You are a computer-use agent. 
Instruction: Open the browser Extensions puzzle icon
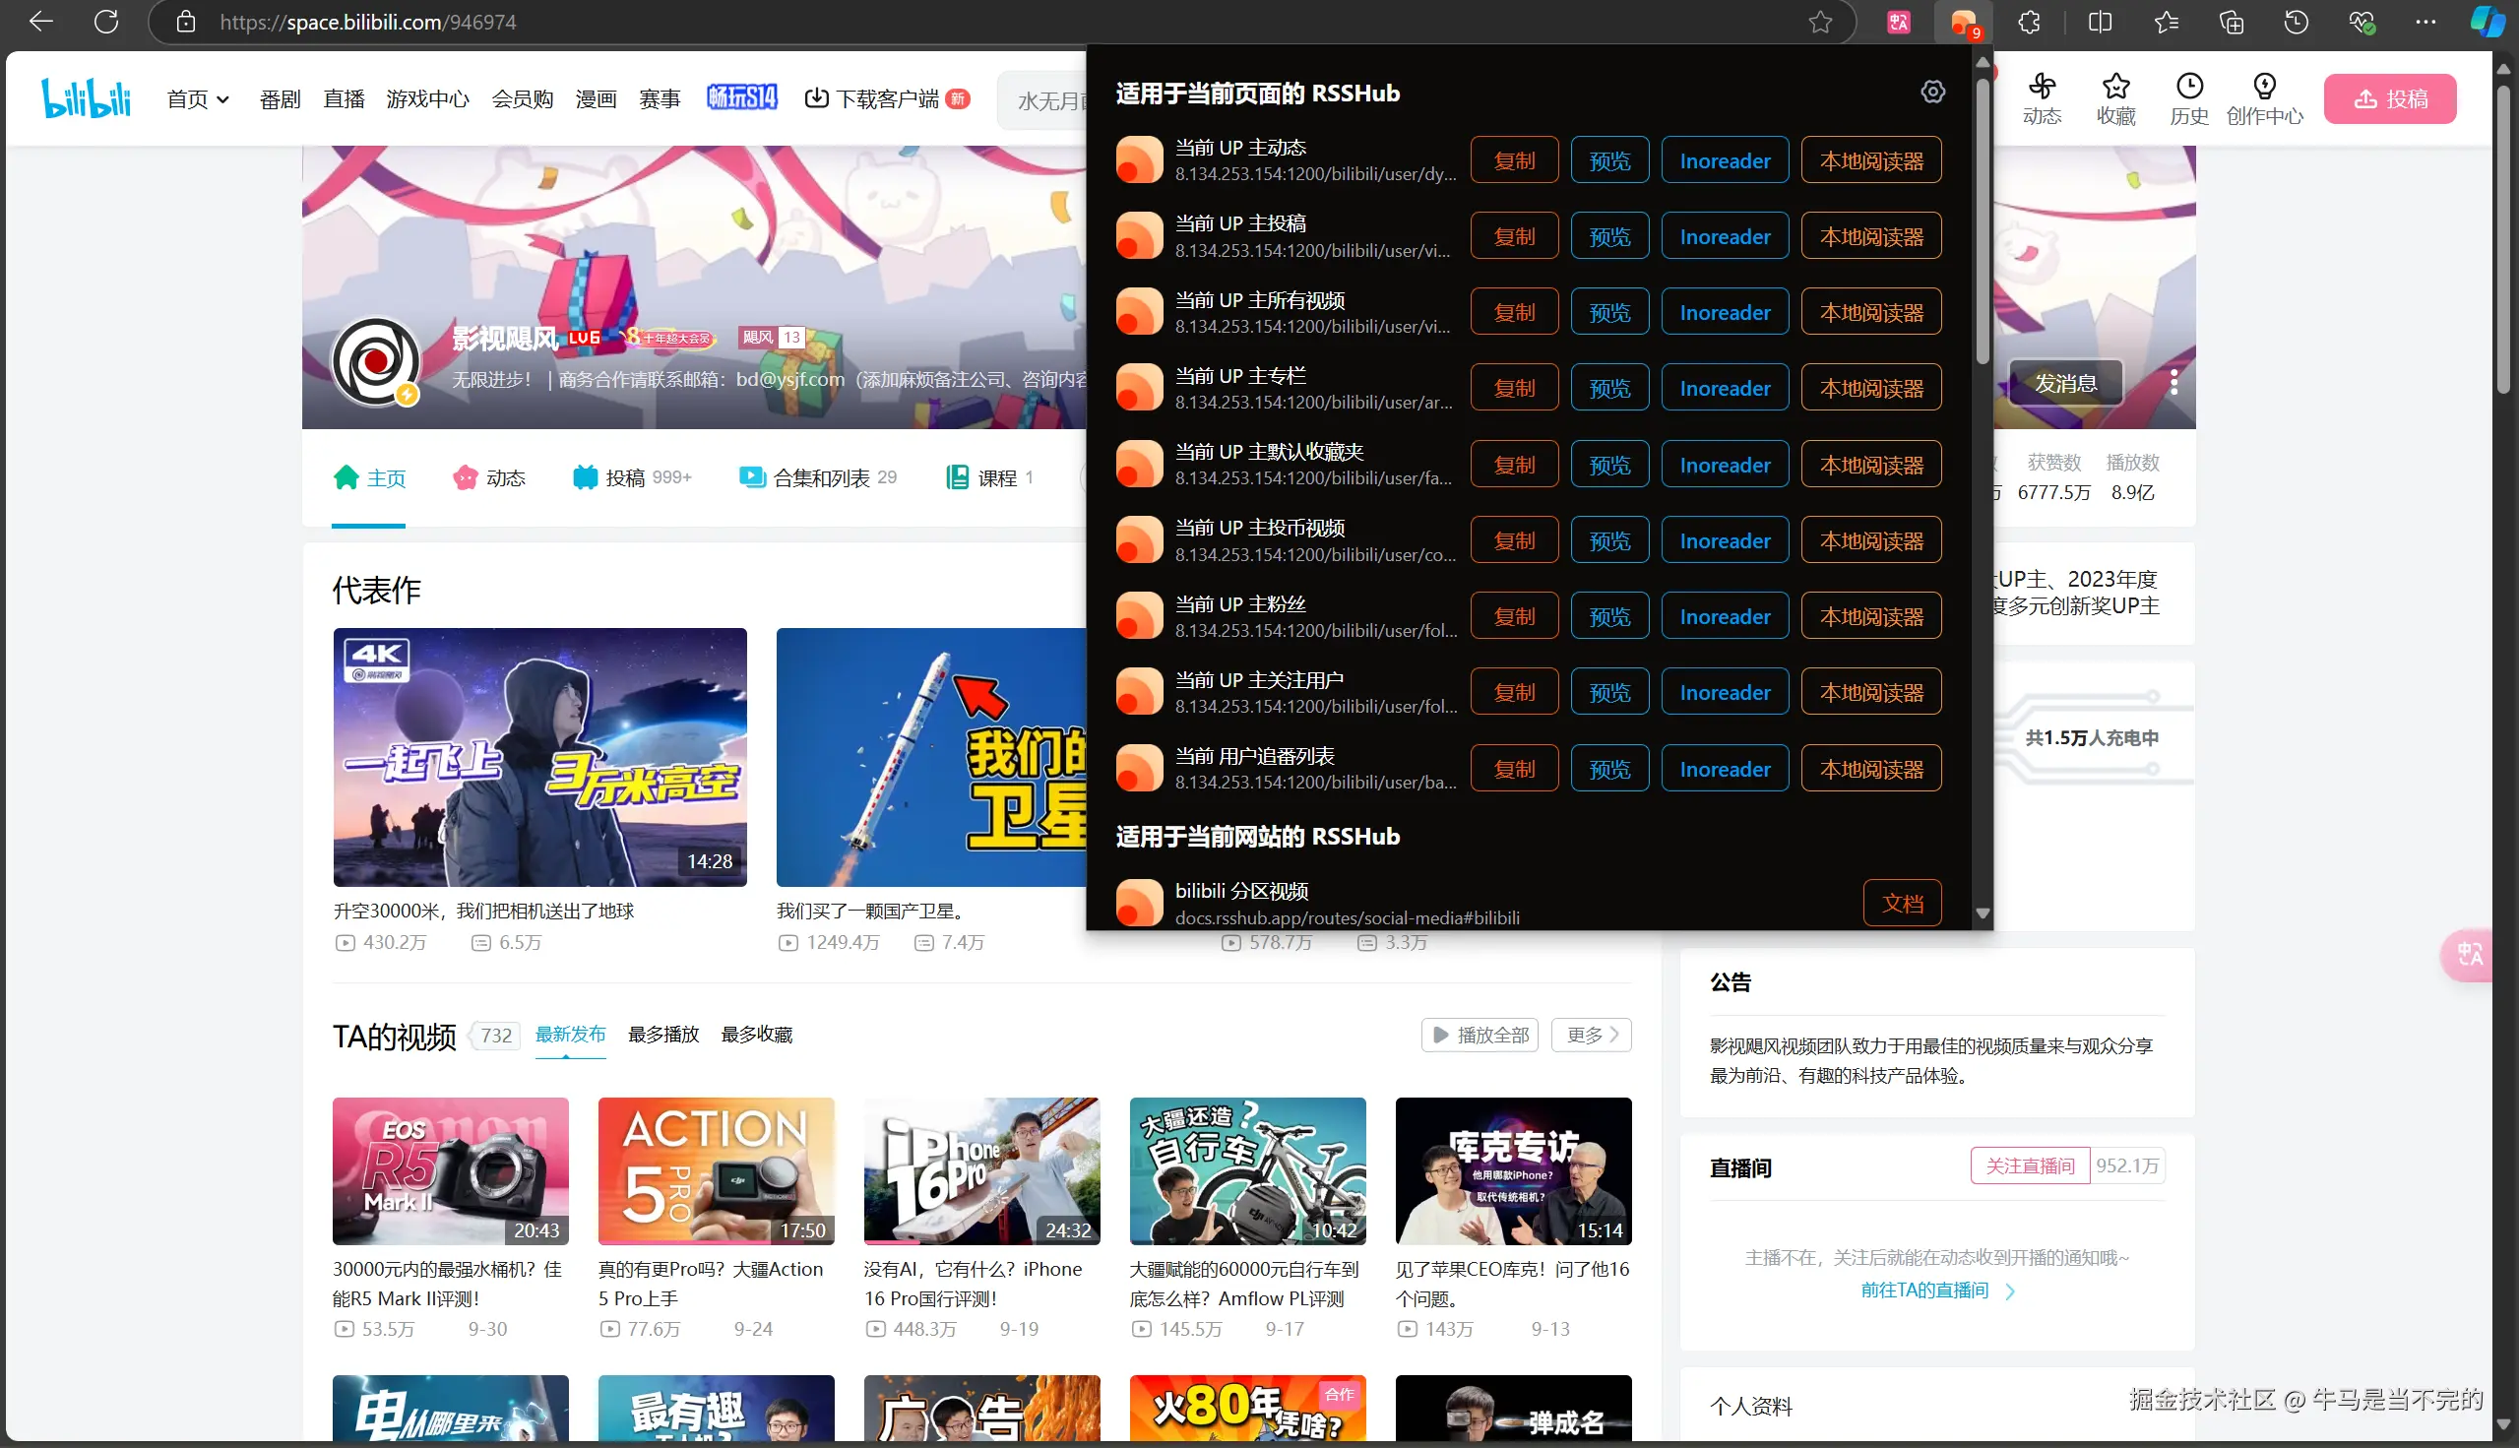point(2030,22)
